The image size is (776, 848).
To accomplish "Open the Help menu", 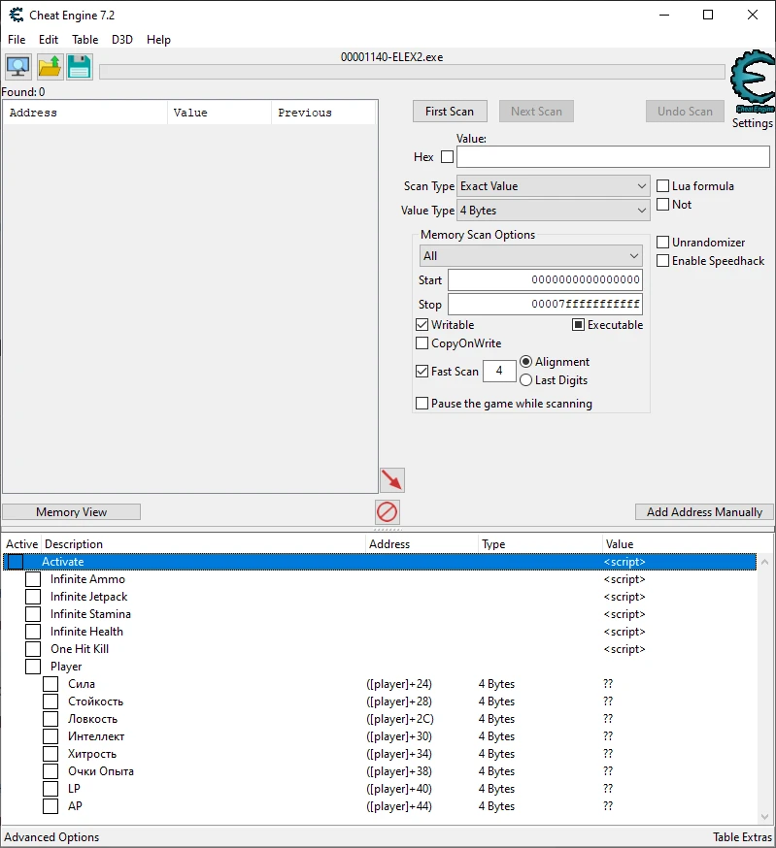I will (x=158, y=40).
